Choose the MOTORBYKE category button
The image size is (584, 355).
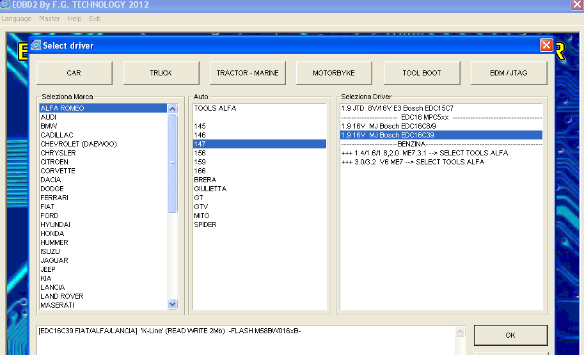click(x=333, y=73)
